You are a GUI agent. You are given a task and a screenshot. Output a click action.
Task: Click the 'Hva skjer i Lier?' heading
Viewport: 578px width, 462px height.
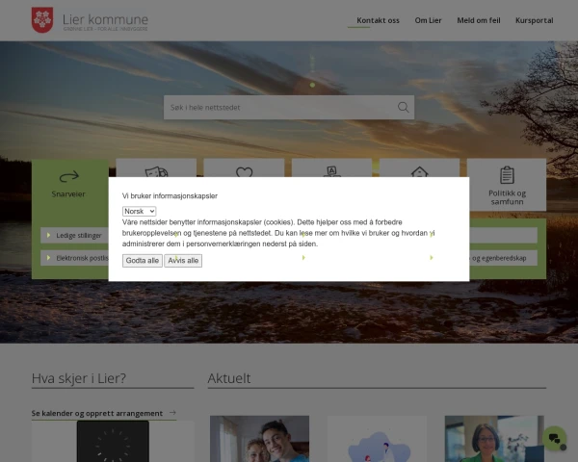pos(79,378)
